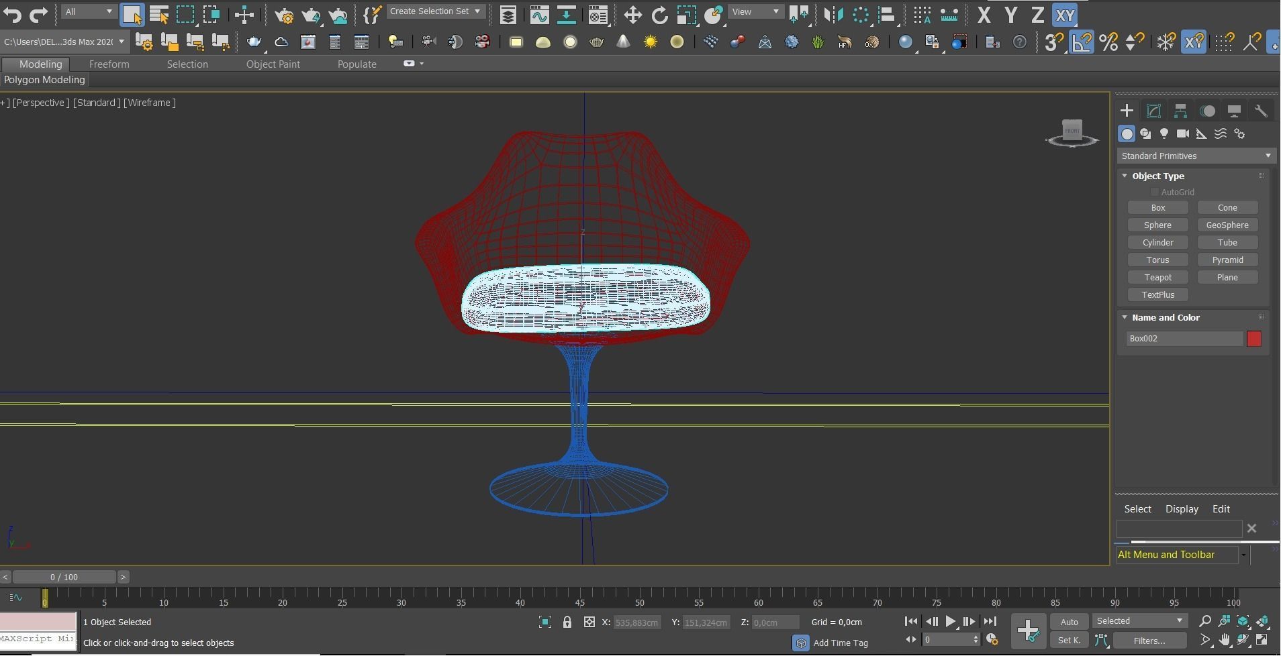1281x656 pixels.
Task: Toggle the 3D Snaps button
Action: (x=1054, y=42)
